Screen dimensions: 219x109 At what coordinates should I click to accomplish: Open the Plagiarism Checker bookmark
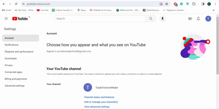pos(174,10)
